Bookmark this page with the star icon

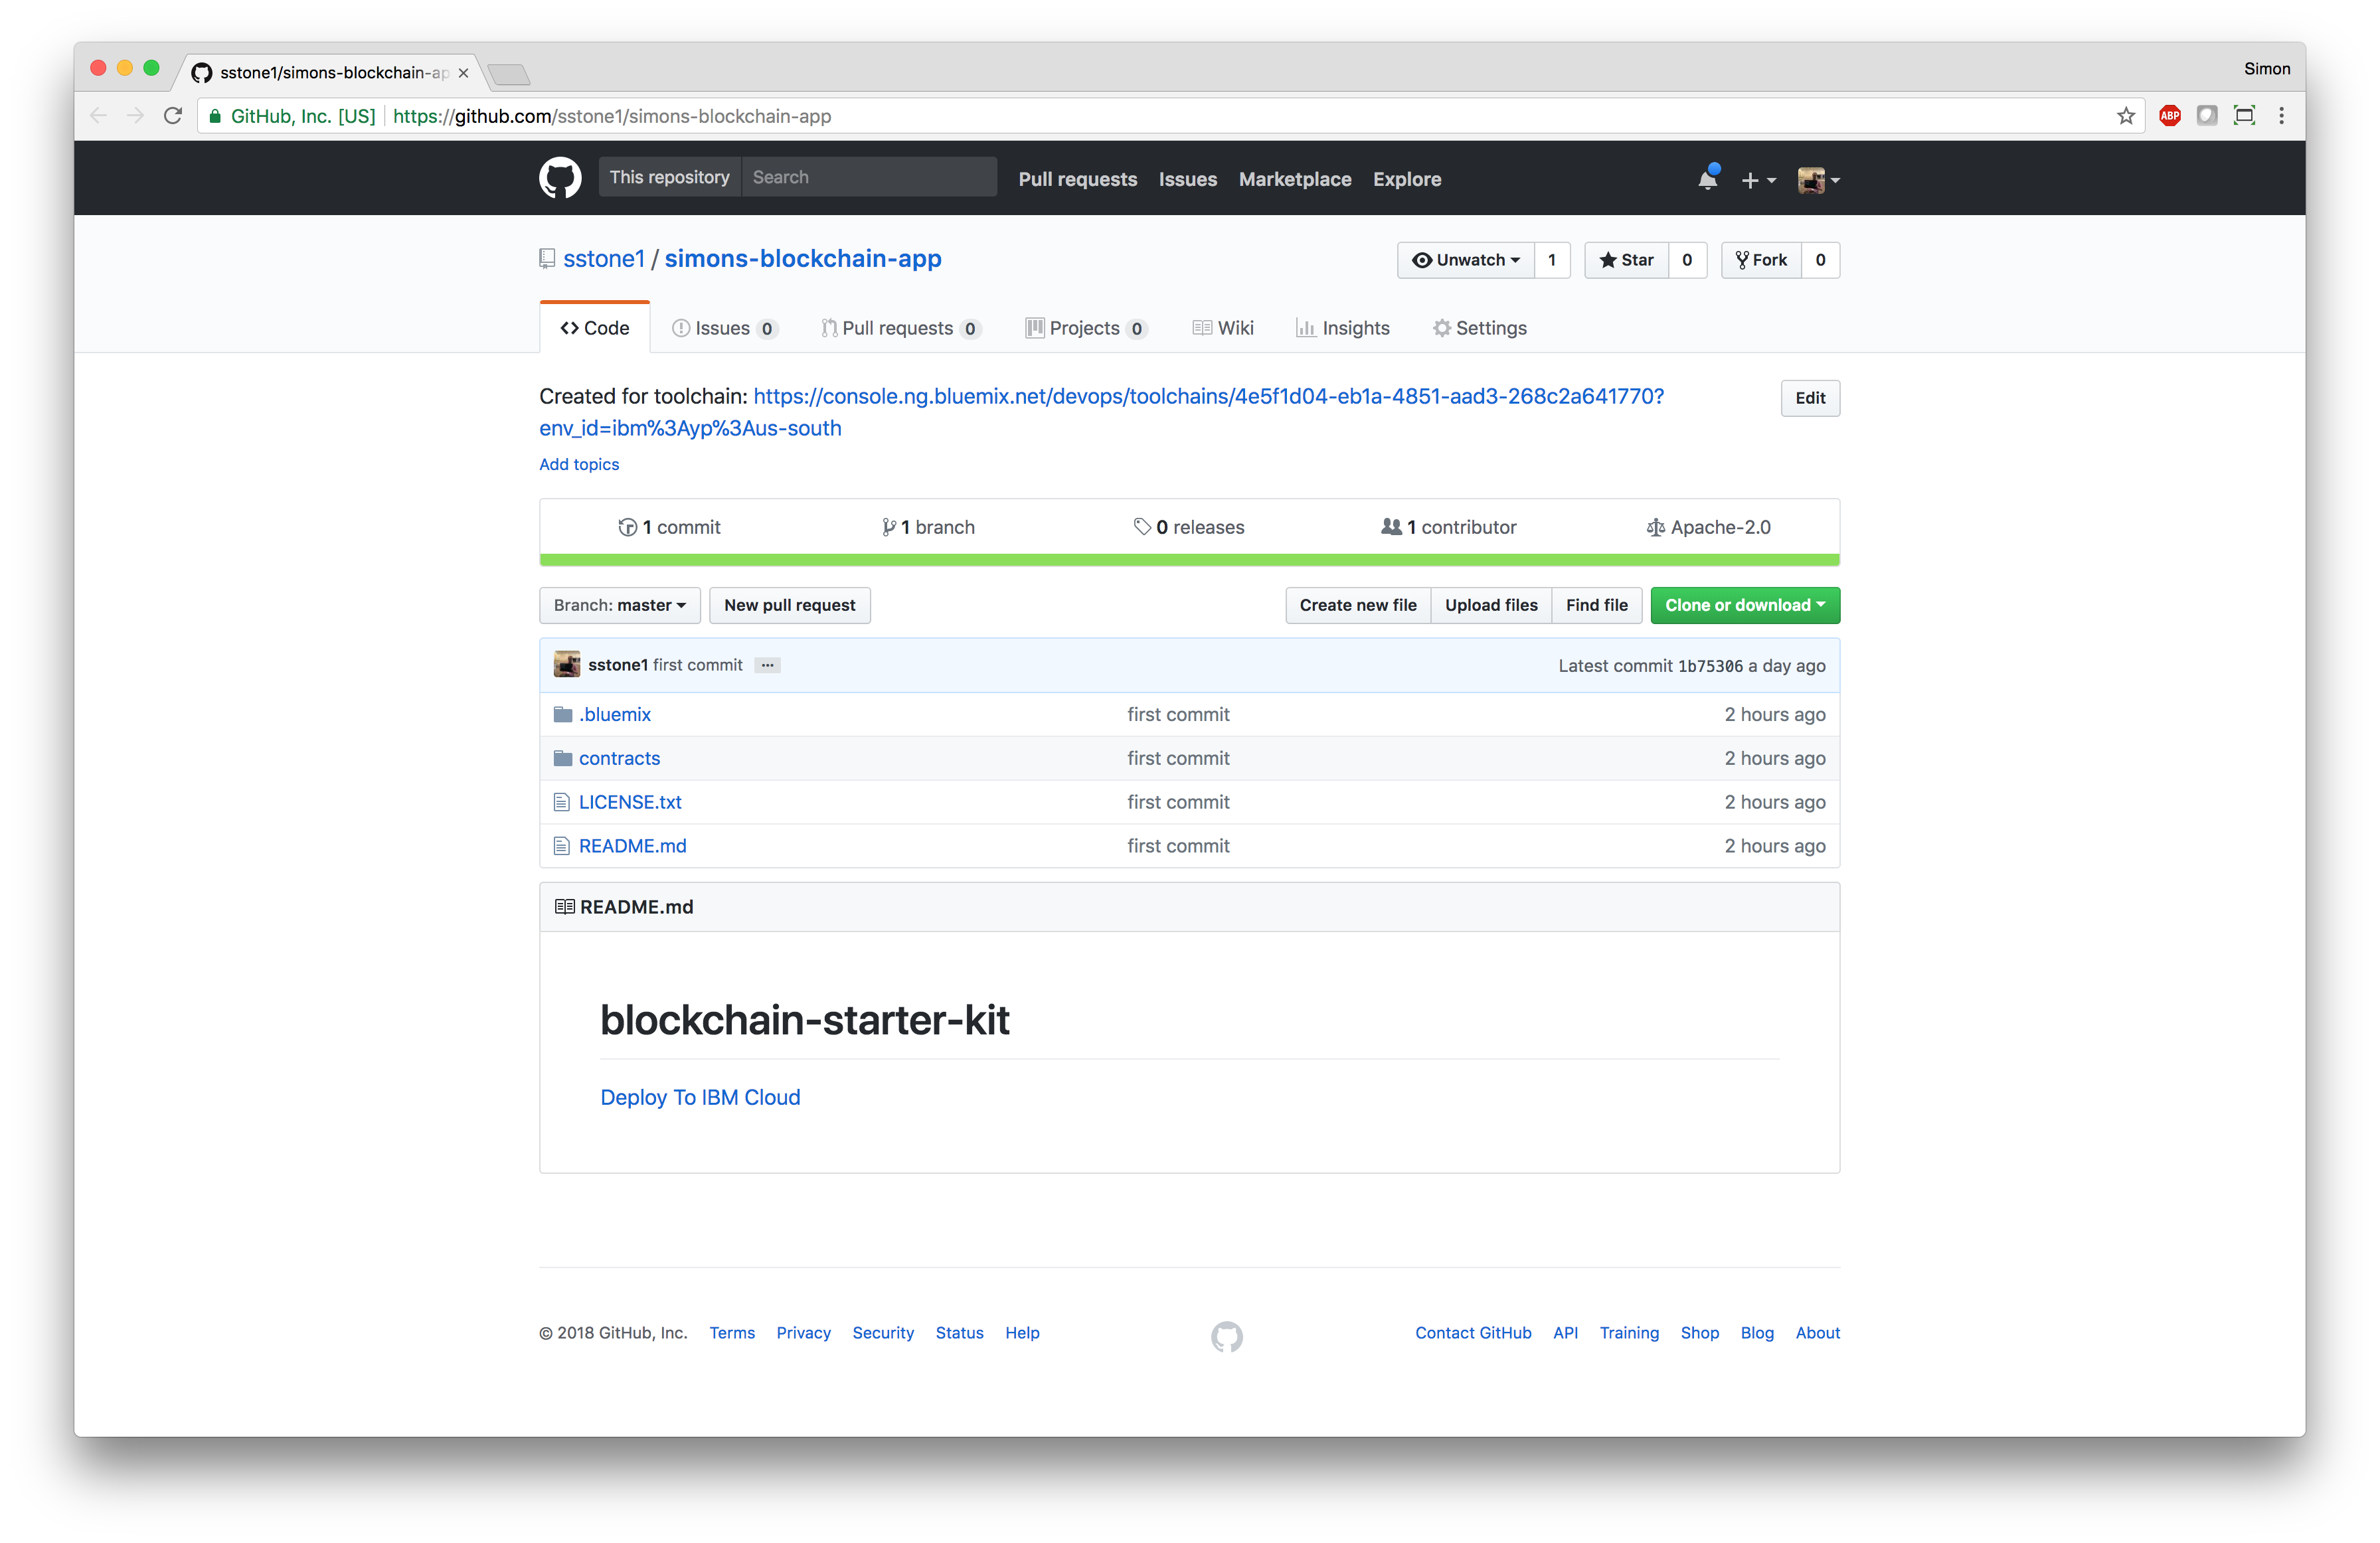(x=2125, y=116)
